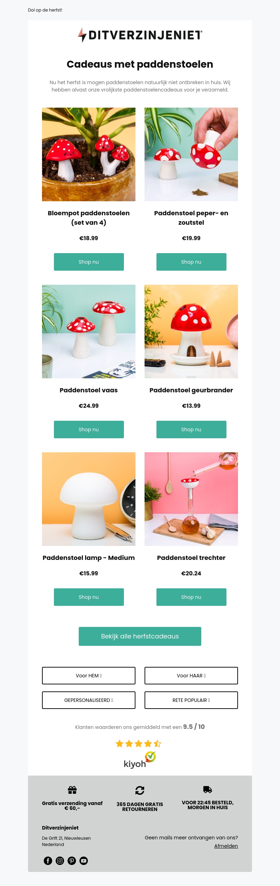Open the Facebook icon in footer
The width and height of the screenshot is (280, 886).
click(48, 861)
